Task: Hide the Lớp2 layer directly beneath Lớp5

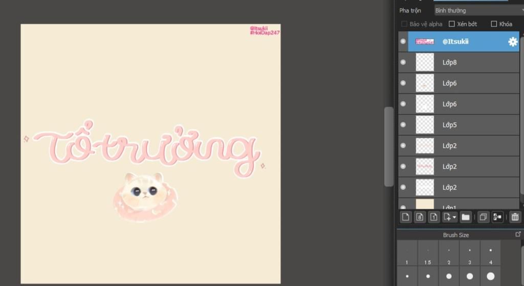Action: (x=403, y=145)
